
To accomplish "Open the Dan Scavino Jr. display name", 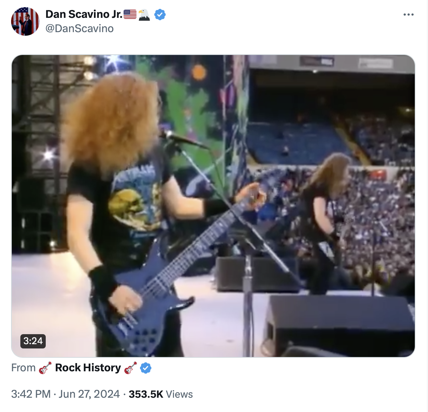I will (x=84, y=14).
